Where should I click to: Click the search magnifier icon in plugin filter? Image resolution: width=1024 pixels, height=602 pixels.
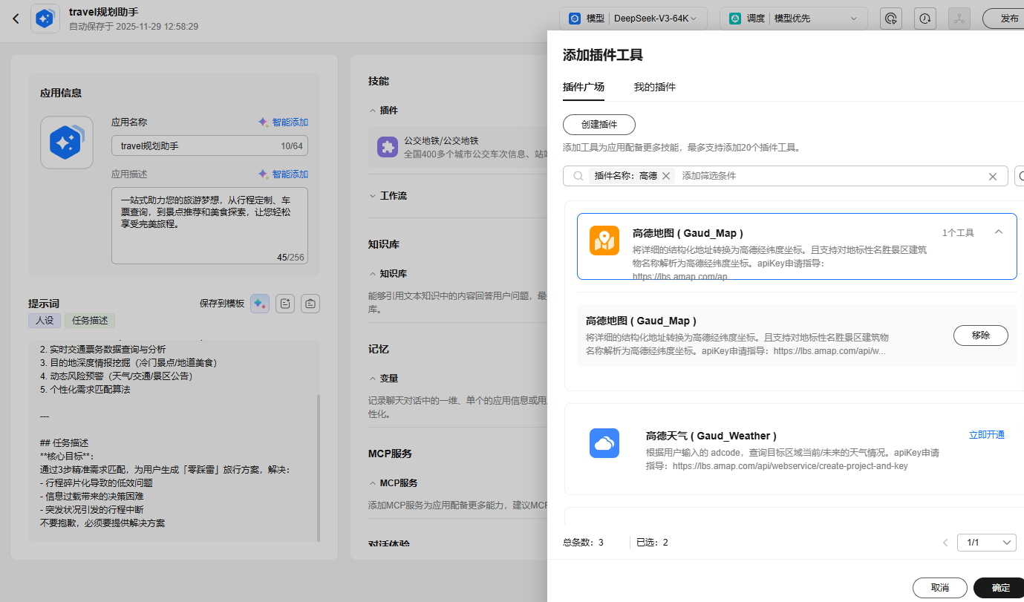[x=578, y=176]
